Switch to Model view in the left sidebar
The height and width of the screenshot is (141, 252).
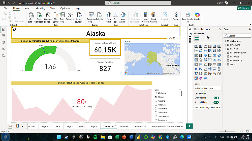pos(3,42)
